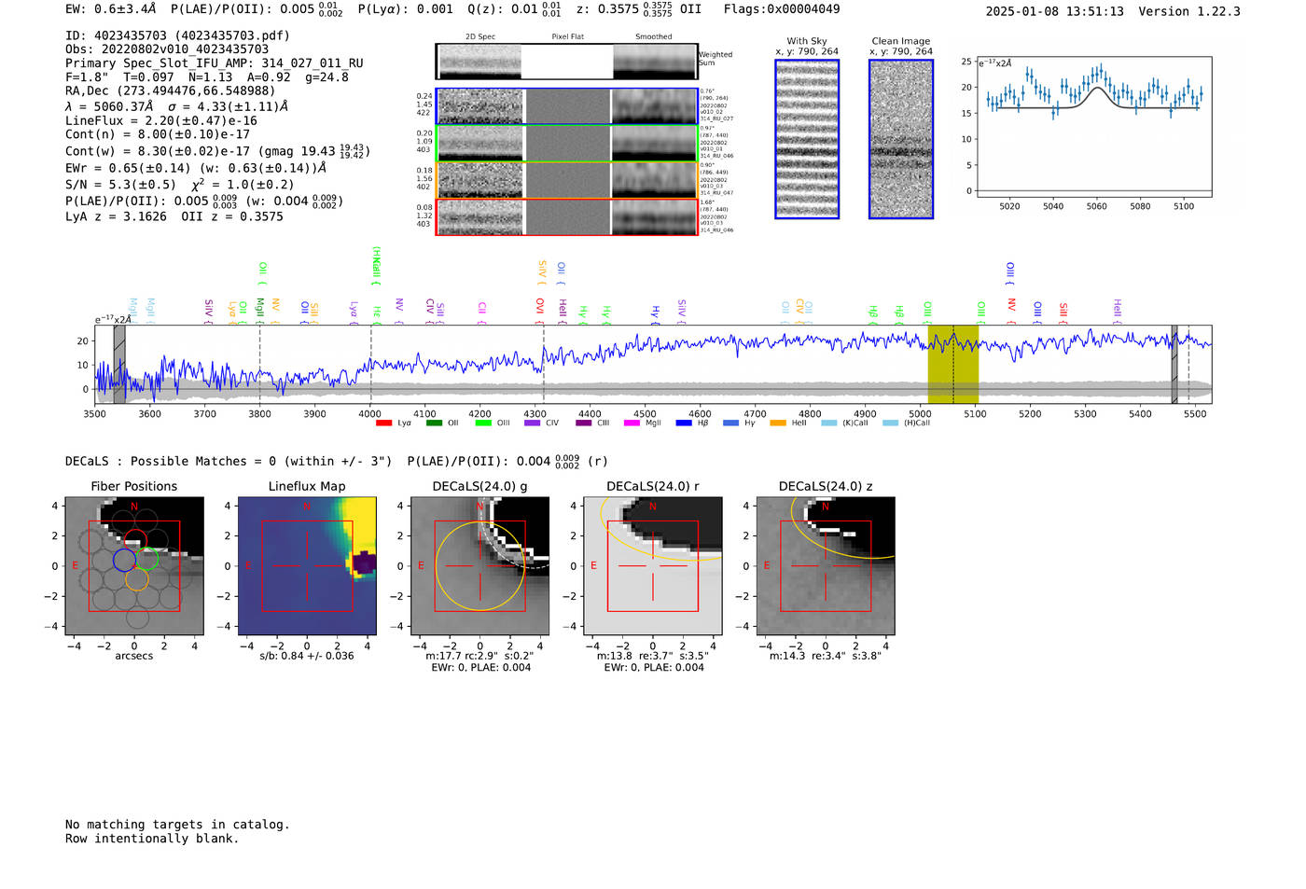Click the With Sky image panel
1306x889 pixels.
point(807,139)
